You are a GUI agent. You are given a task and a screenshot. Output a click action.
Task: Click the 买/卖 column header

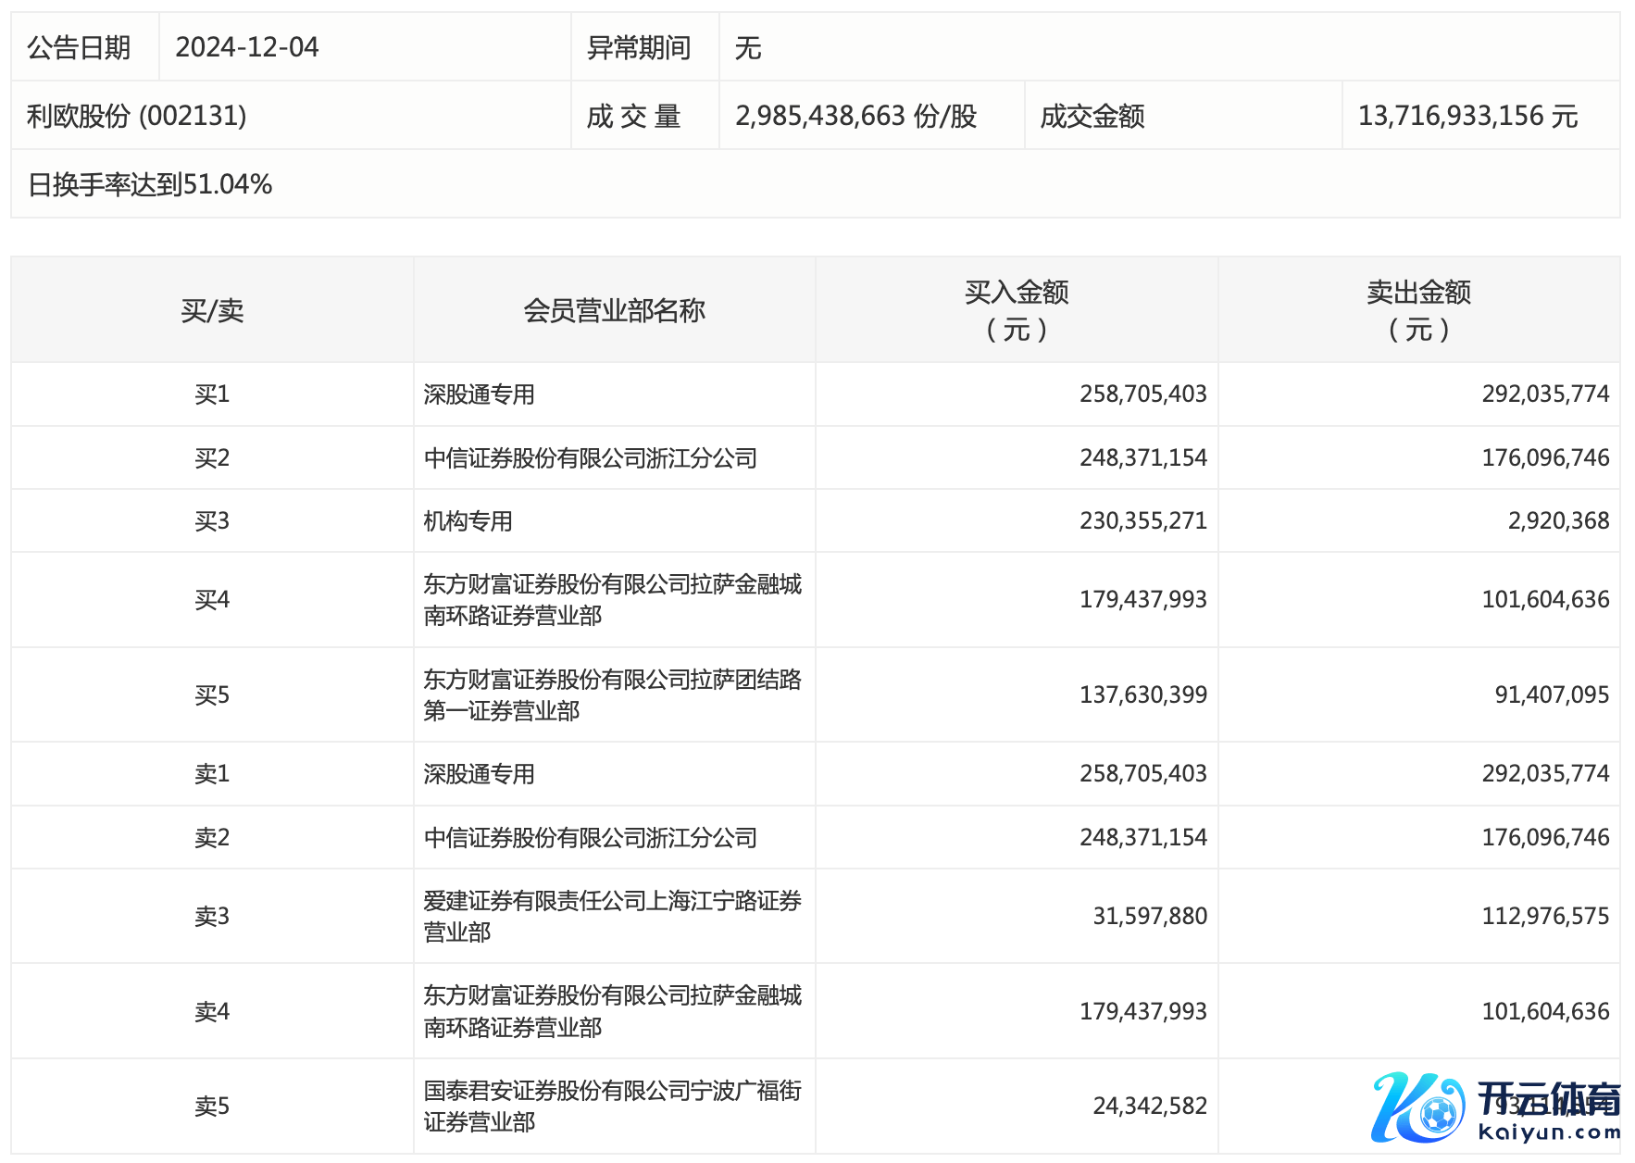coord(212,310)
